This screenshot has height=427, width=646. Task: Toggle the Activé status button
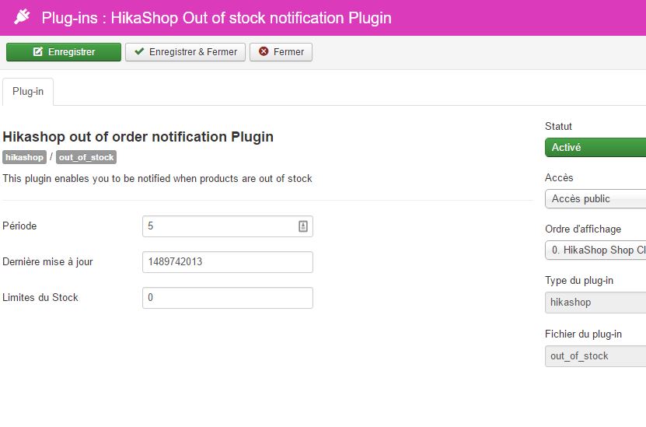(x=595, y=148)
